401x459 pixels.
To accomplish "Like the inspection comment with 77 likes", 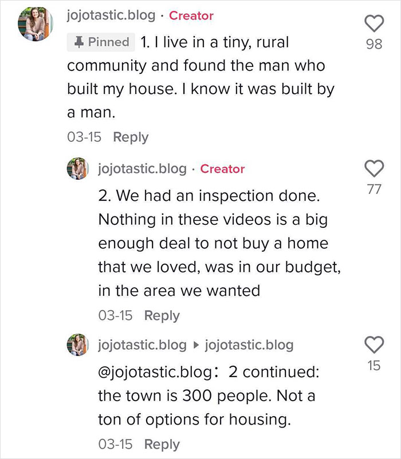I will point(374,168).
